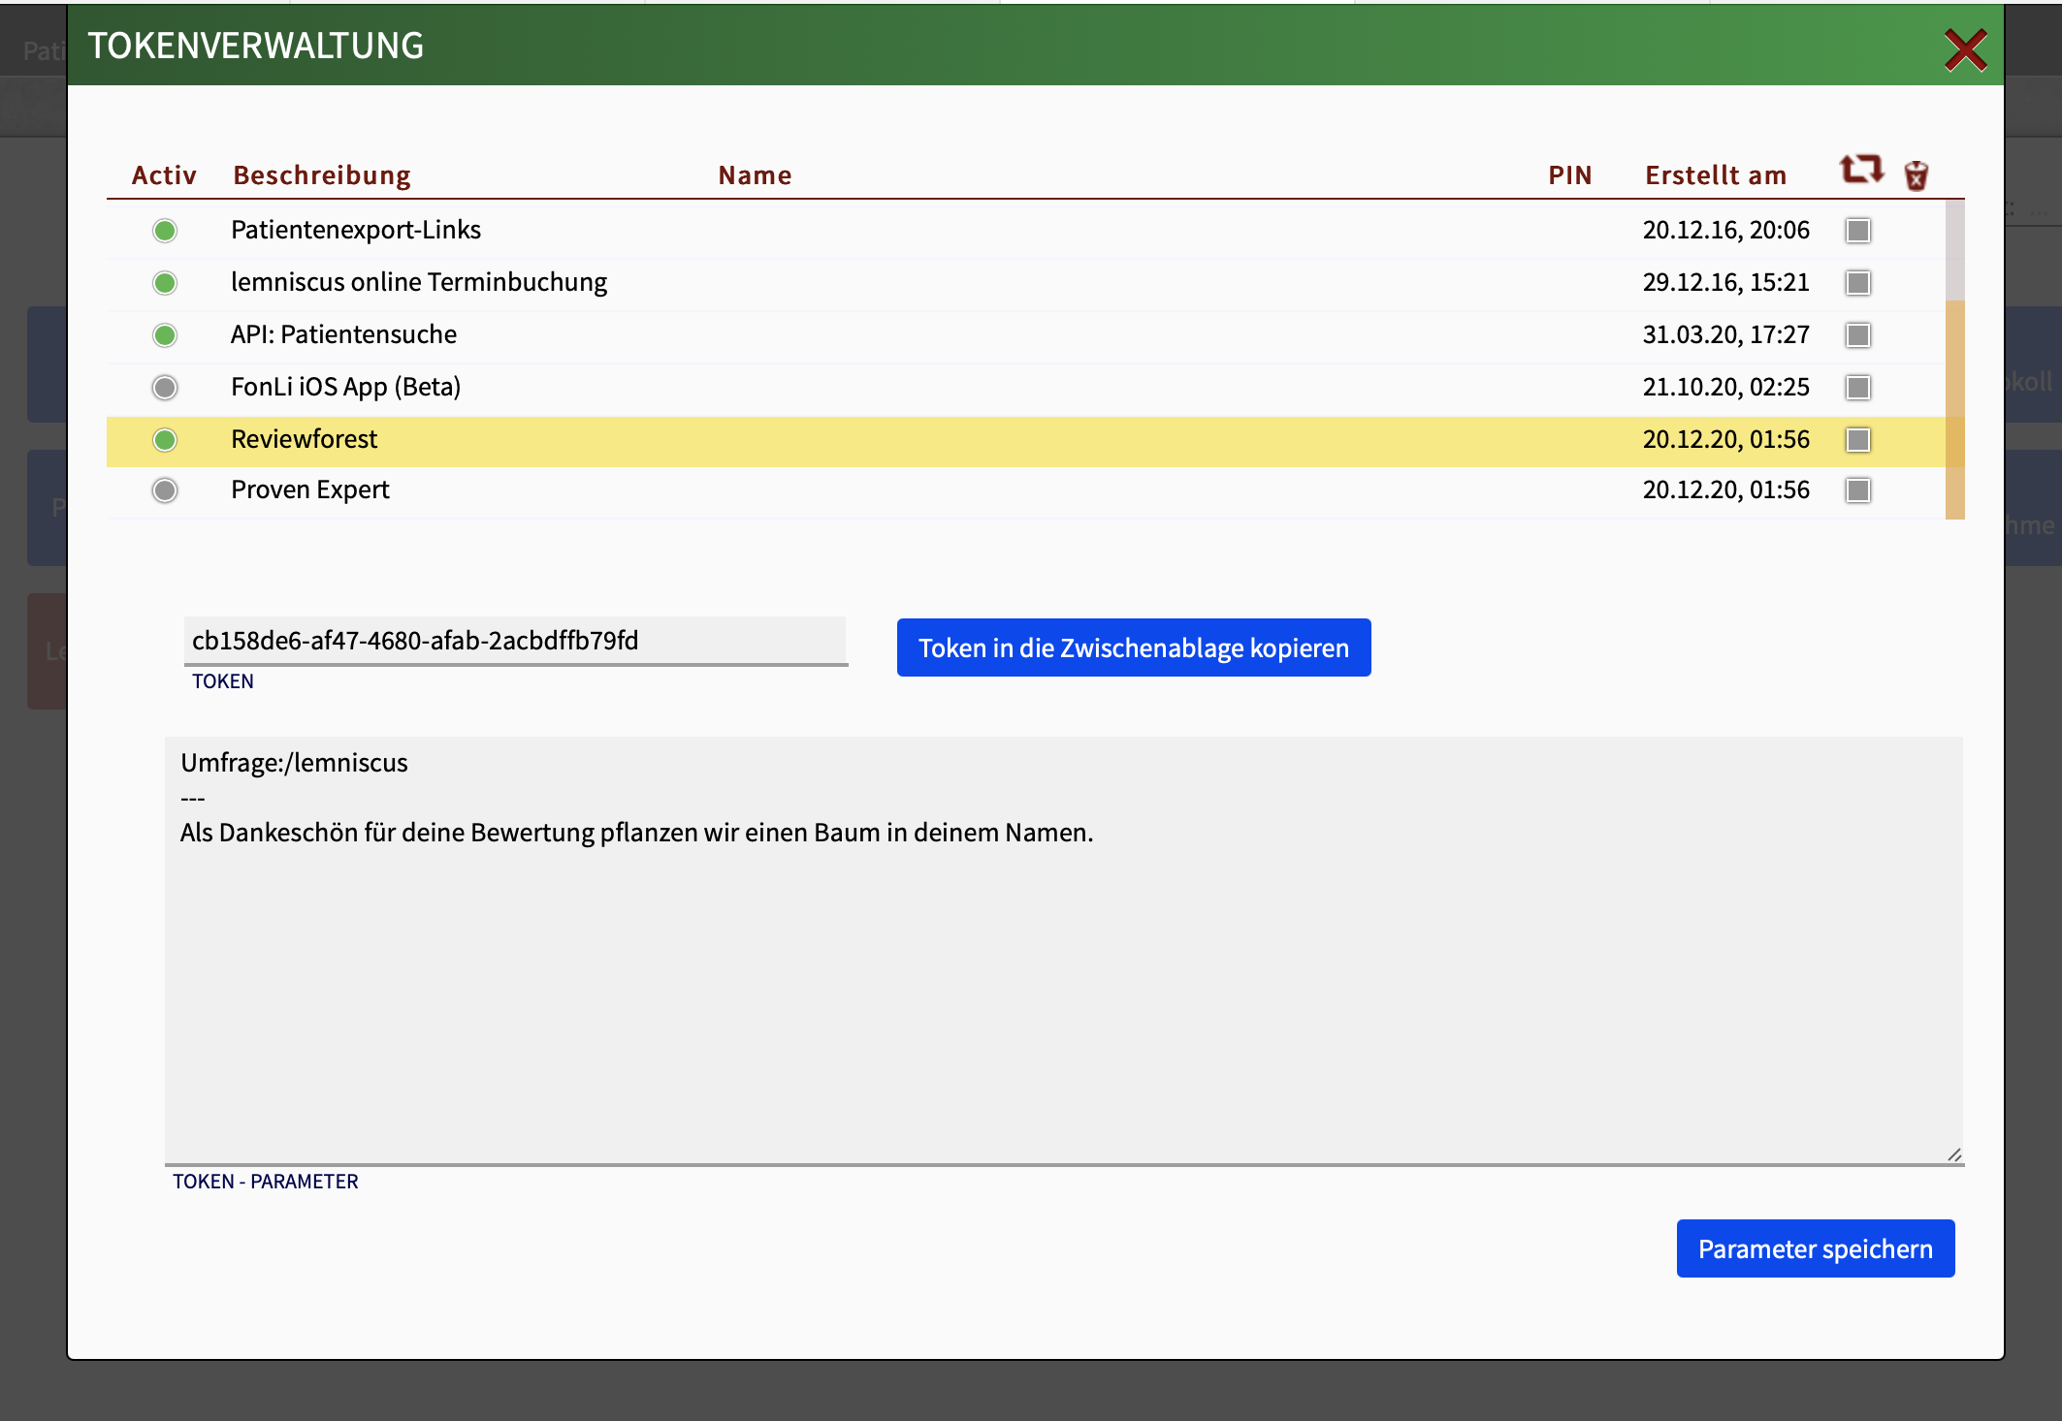This screenshot has height=1421, width=2062.
Task: Check the box for Reviewforest row
Action: [1858, 440]
